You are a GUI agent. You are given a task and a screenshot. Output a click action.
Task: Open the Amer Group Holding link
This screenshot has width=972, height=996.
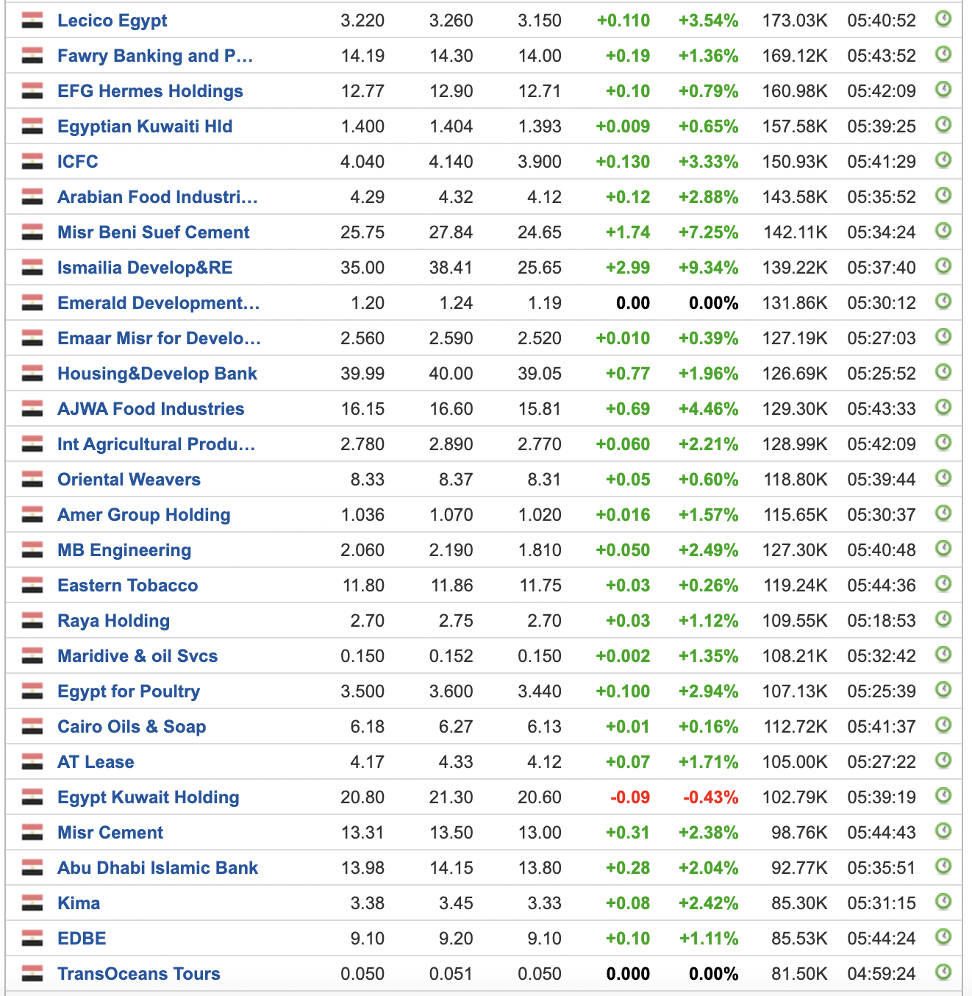coord(144,515)
